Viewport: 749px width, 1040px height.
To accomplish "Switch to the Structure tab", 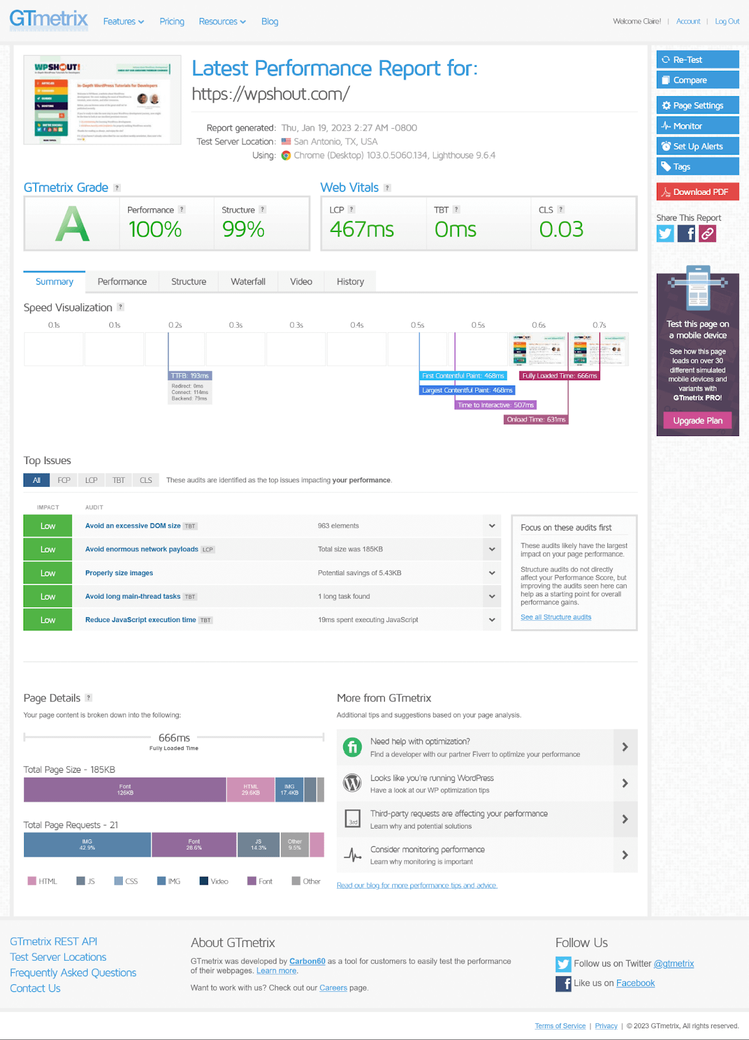I will pos(189,281).
